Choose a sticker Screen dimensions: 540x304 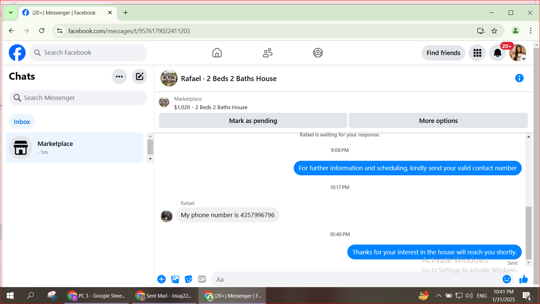pos(189,279)
